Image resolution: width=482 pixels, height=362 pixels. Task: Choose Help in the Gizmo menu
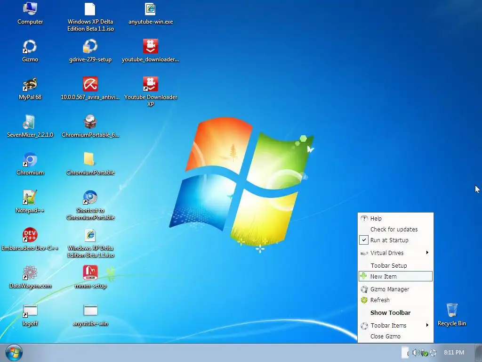tap(395, 219)
